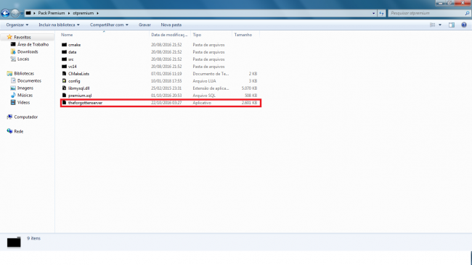The width and height of the screenshot is (472, 265).
Task: Click the CMakeLists file icon
Action: coord(64,74)
